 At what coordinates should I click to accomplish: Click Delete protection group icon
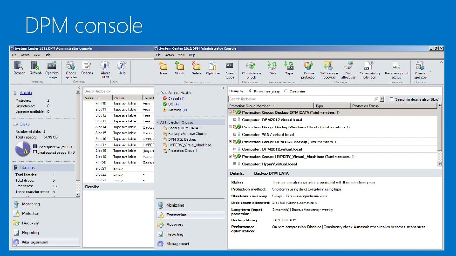coord(196,66)
